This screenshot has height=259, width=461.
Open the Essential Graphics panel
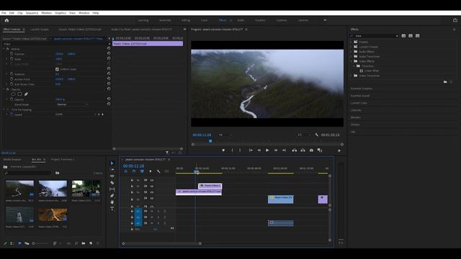click(362, 88)
